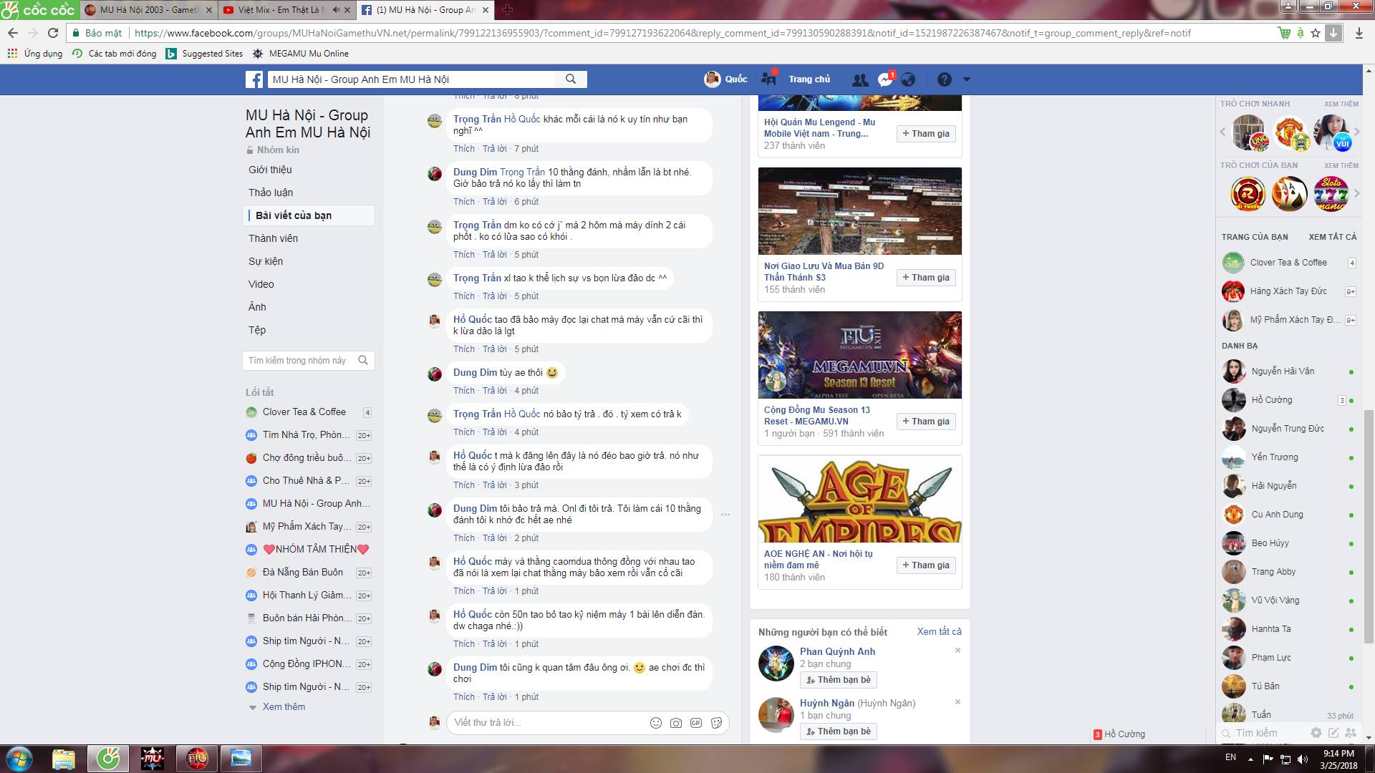Open the Messenger icon with notification
Viewport: 1375px width, 773px height.
click(885, 79)
